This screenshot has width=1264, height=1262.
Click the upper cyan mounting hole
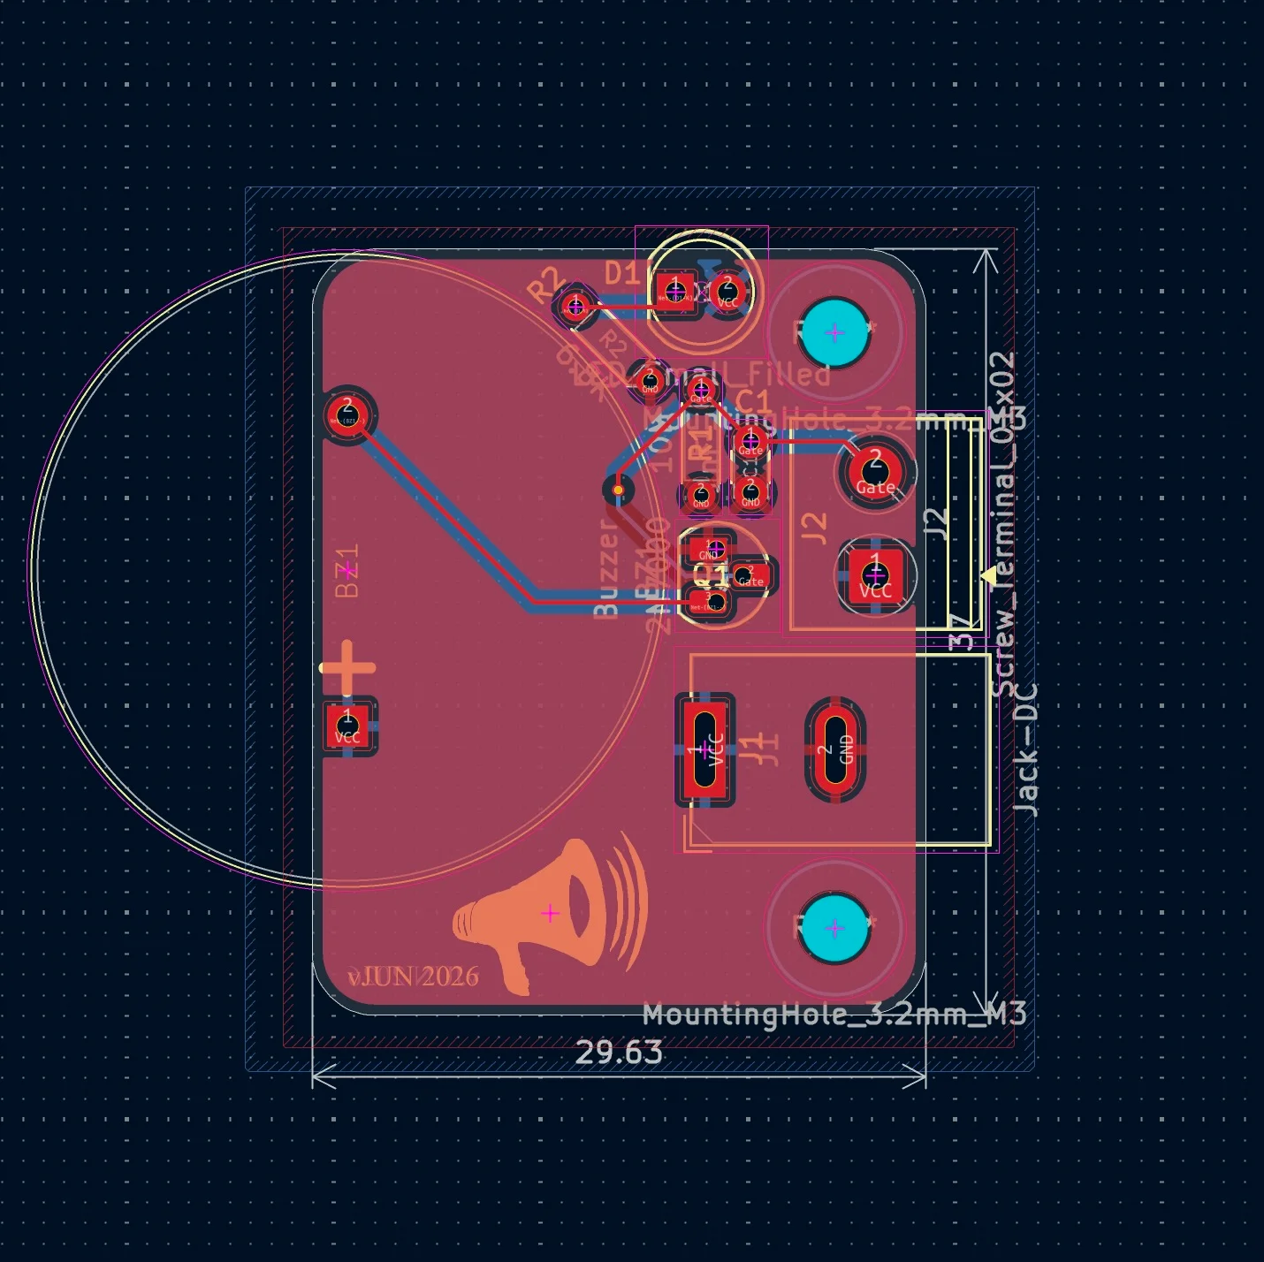(834, 332)
